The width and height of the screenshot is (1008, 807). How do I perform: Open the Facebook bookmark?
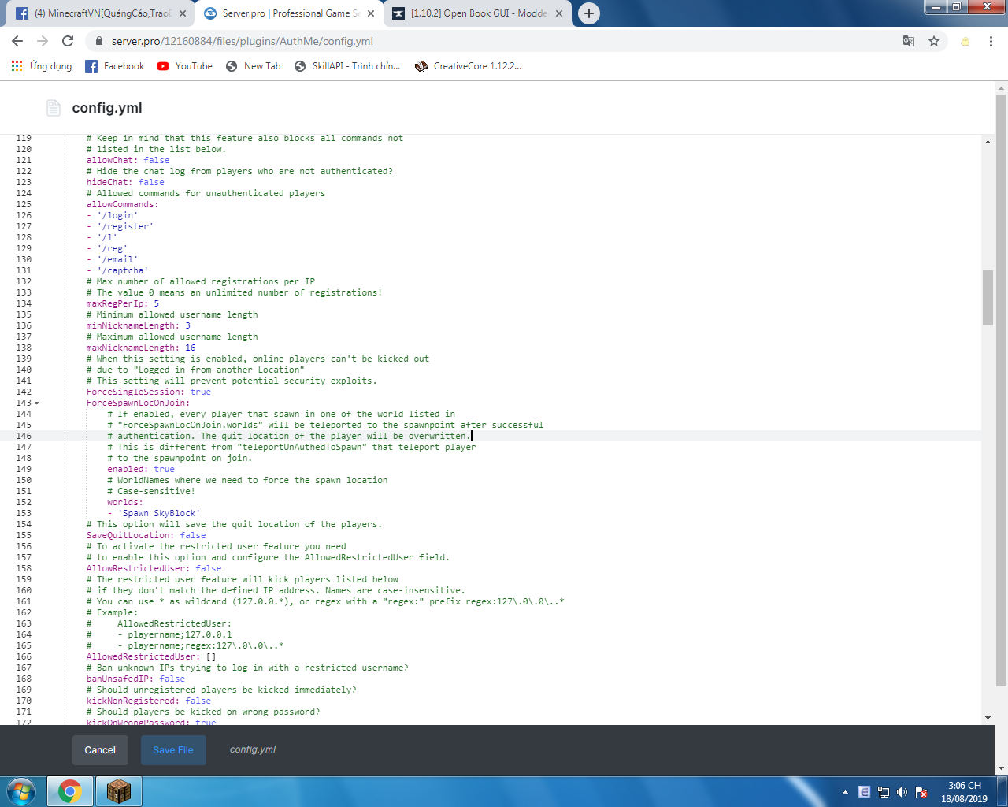[x=115, y=66]
